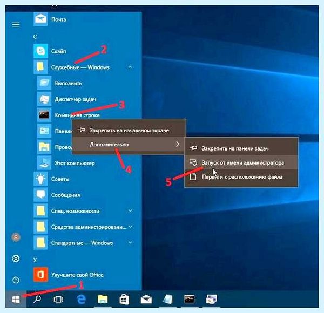
Task: Open the Windows Start button
Action: [16, 299]
